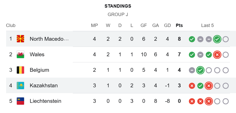Click the Liechtenstein flag icon

20,101
